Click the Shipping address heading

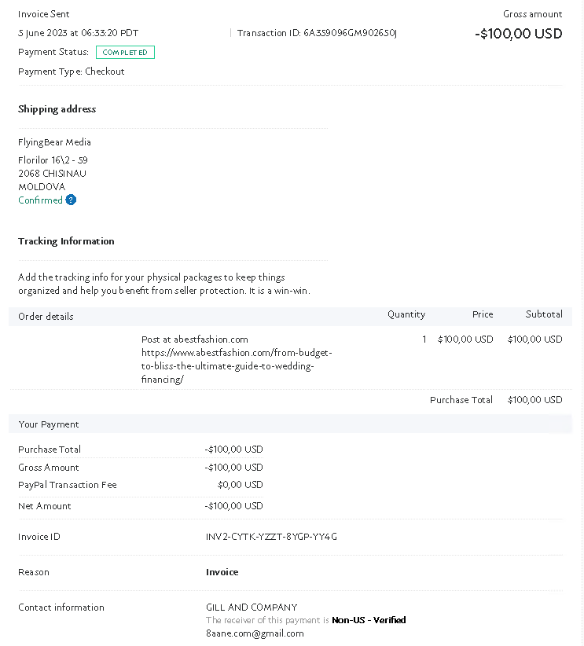57,109
